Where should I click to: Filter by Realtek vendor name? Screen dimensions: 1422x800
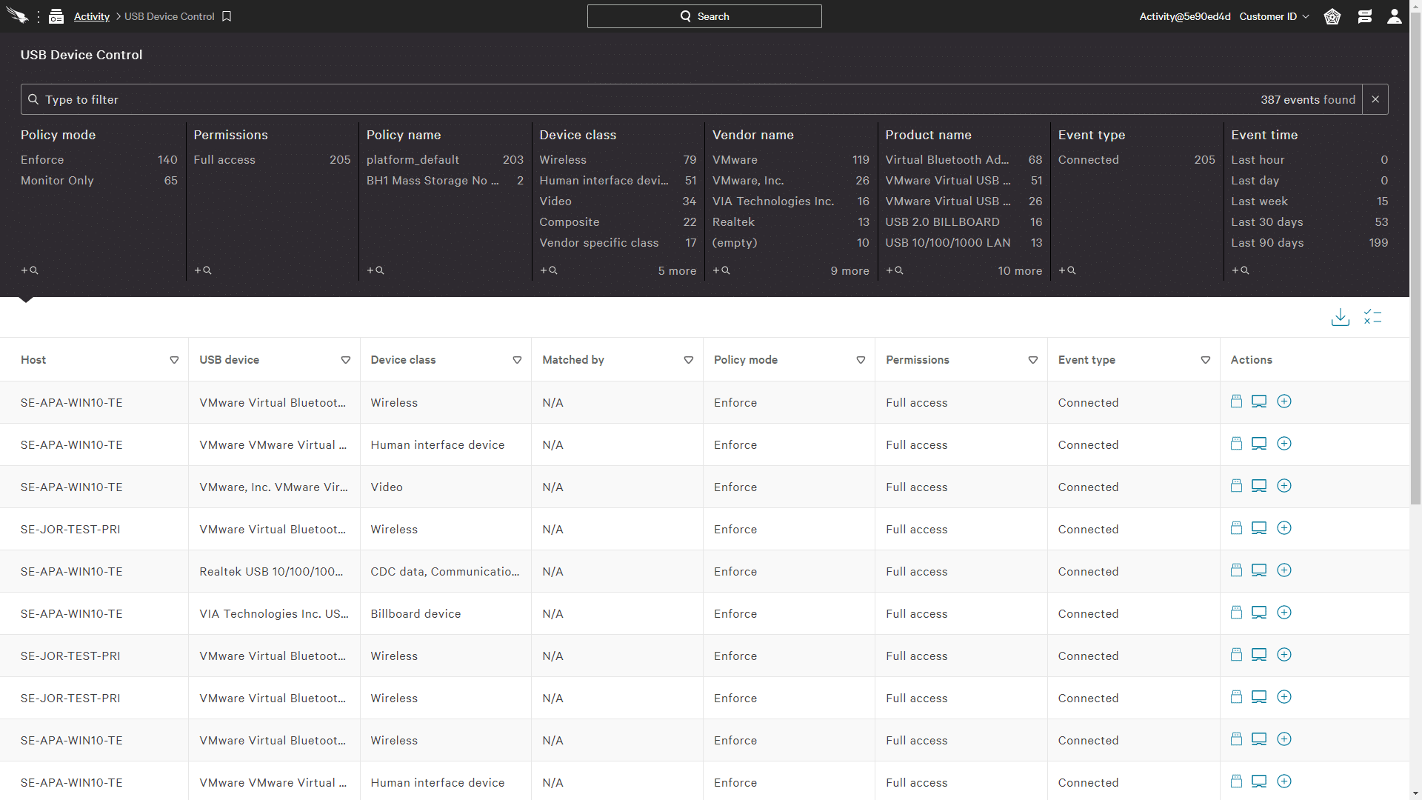point(791,222)
